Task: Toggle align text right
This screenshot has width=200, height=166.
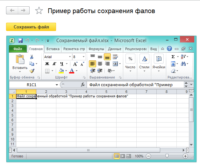Action: tap(107, 64)
